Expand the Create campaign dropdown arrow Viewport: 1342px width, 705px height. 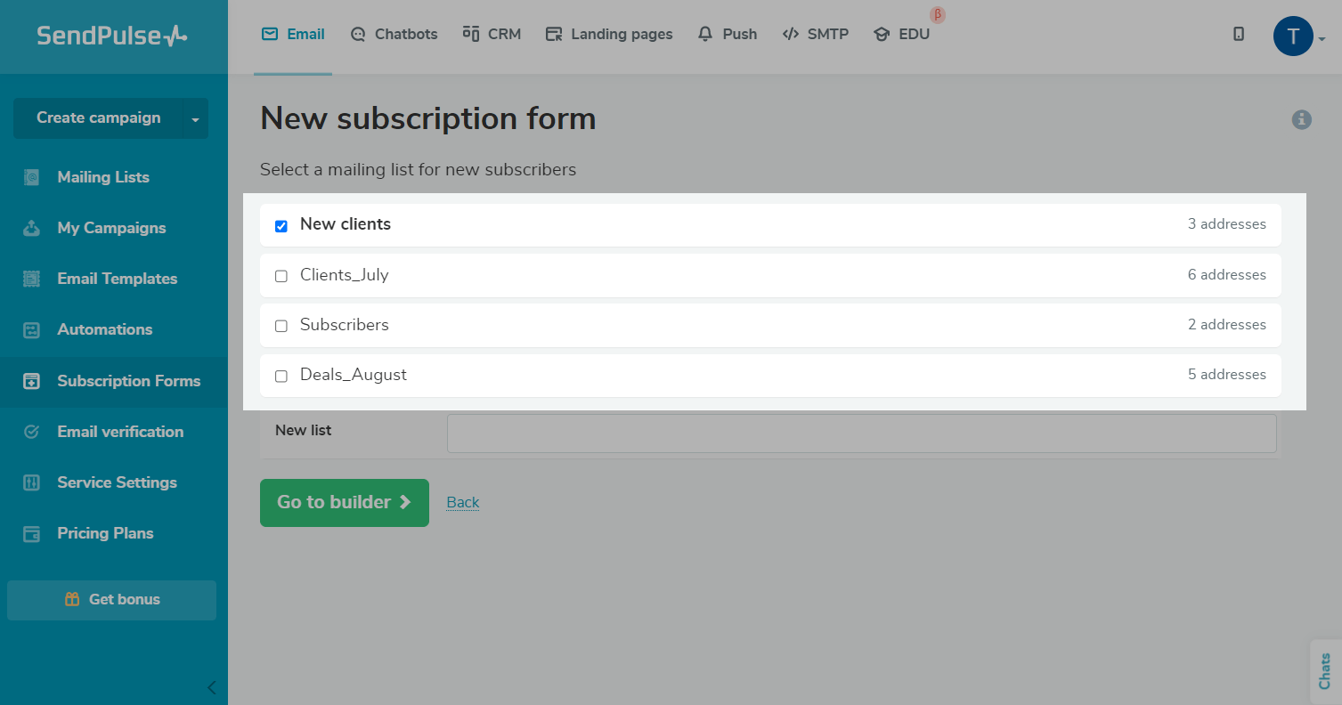tap(195, 118)
